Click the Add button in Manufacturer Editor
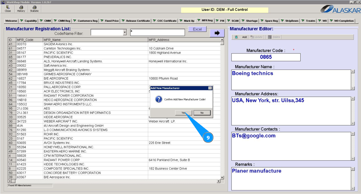 [x=241, y=37]
